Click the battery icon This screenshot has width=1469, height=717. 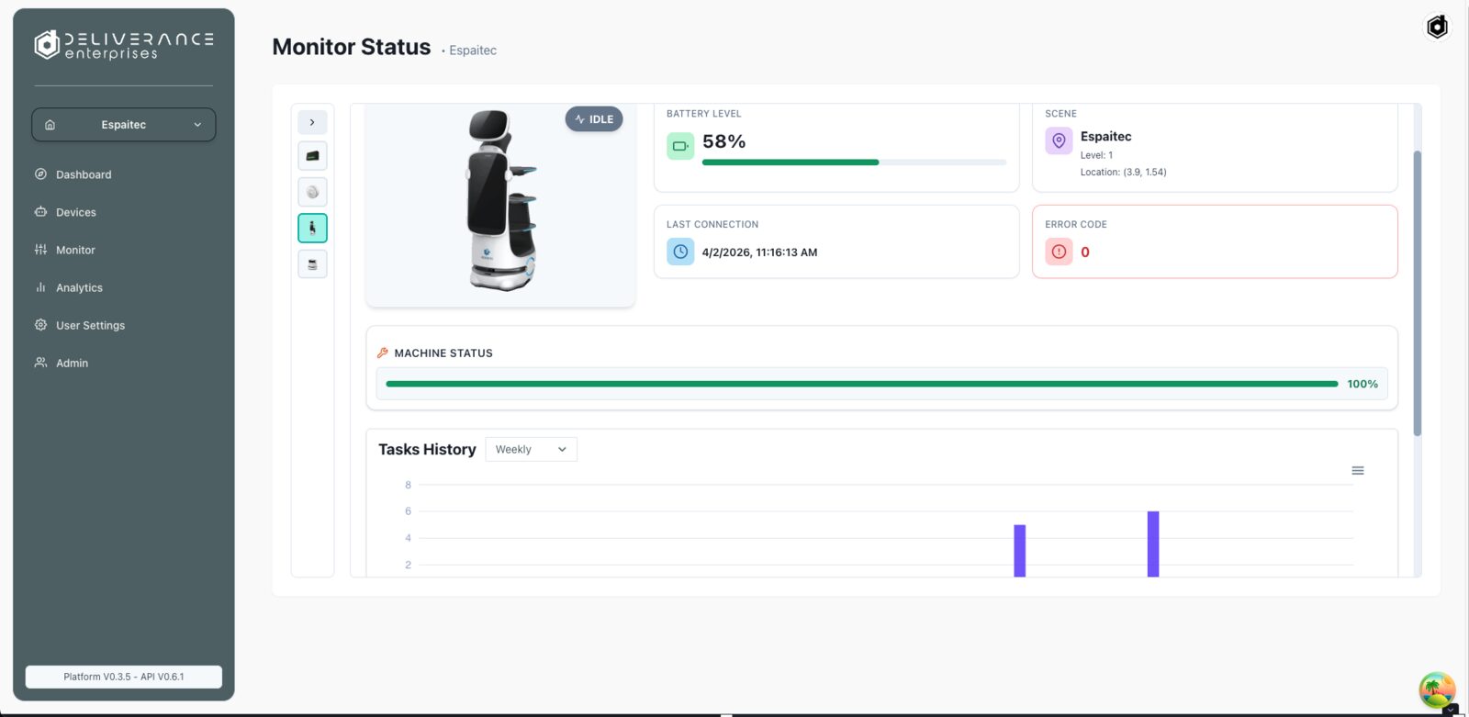[680, 145]
